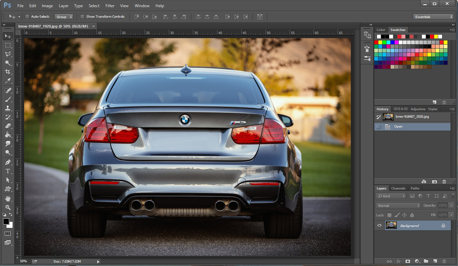Select the Move tool in the toolbox
The width and height of the screenshot is (458, 266).
(8, 36)
